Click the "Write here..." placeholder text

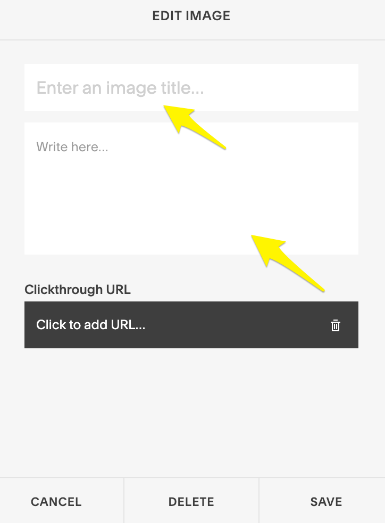pyautogui.click(x=72, y=147)
